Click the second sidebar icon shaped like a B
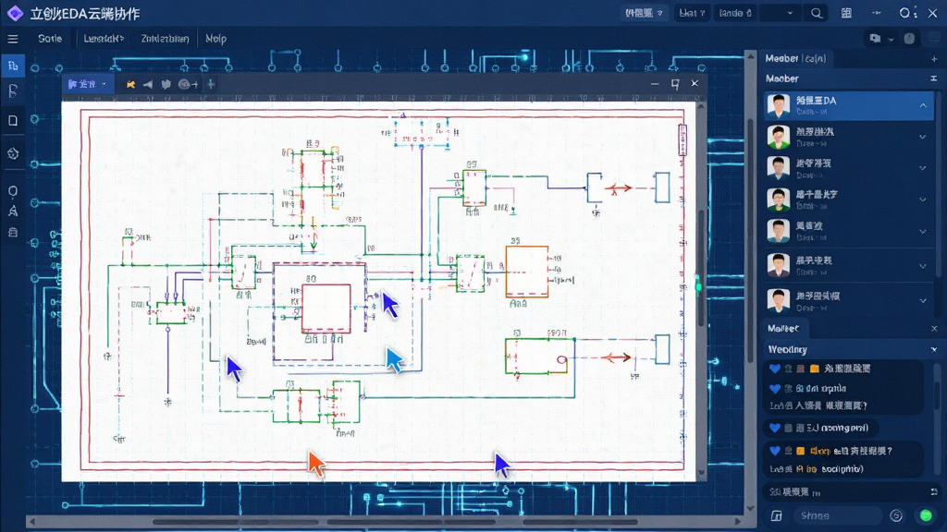The height and width of the screenshot is (532, 947). point(13,91)
